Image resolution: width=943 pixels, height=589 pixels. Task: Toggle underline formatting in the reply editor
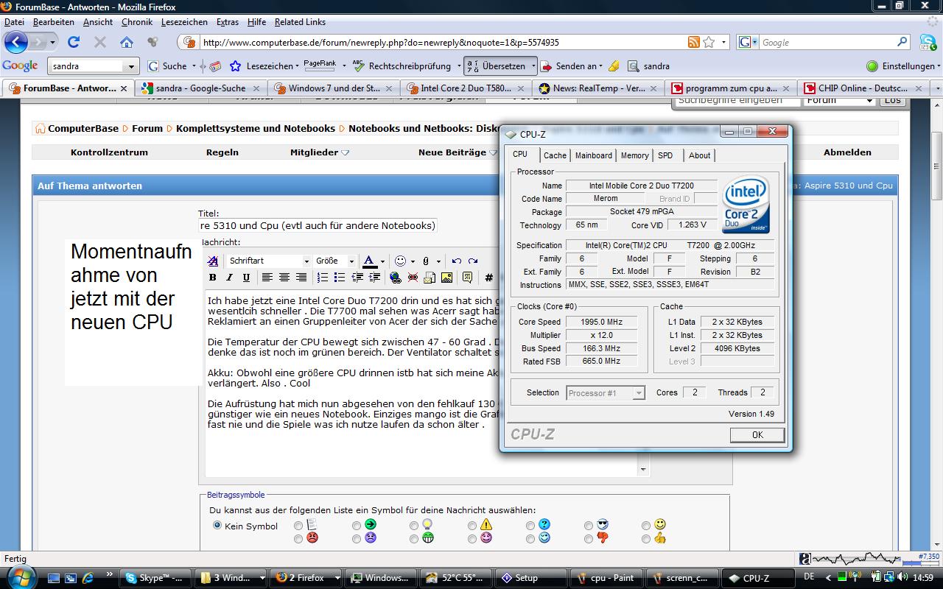tap(246, 278)
